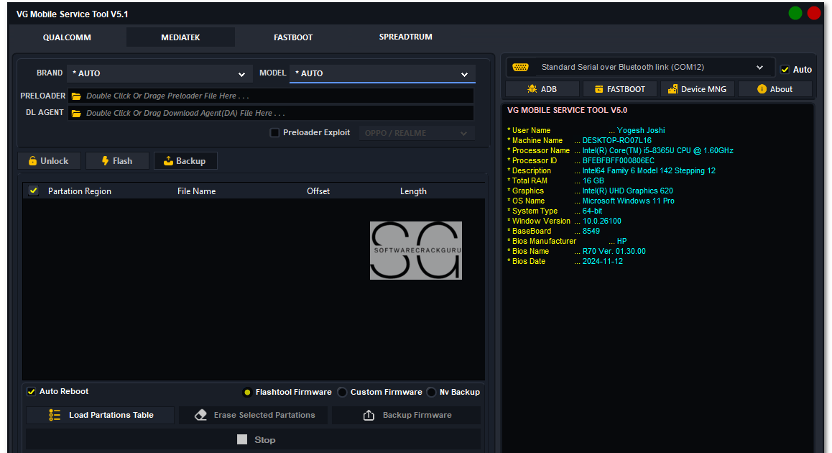Click the Partation Region column header

[x=80, y=191]
